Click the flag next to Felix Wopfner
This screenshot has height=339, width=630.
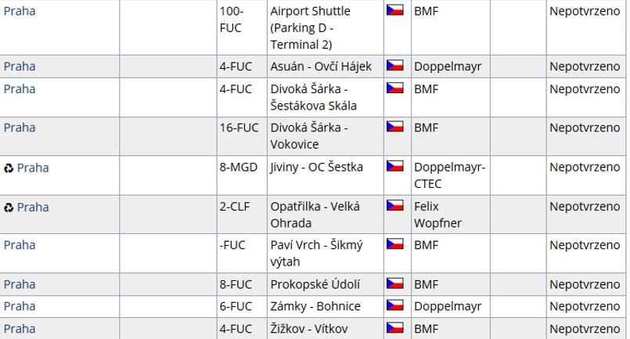click(395, 207)
